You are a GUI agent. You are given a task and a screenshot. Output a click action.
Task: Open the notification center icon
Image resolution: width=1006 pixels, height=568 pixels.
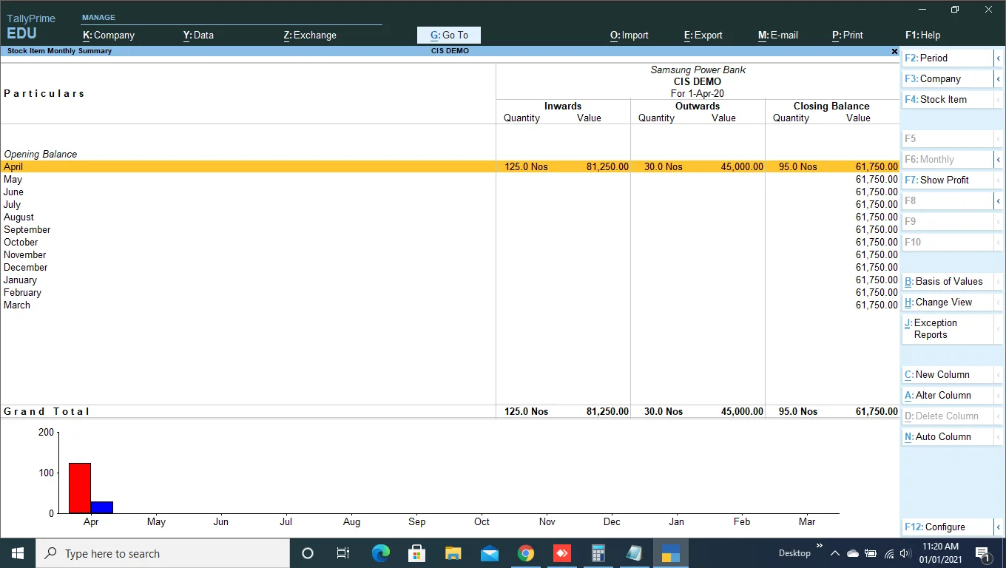(983, 553)
